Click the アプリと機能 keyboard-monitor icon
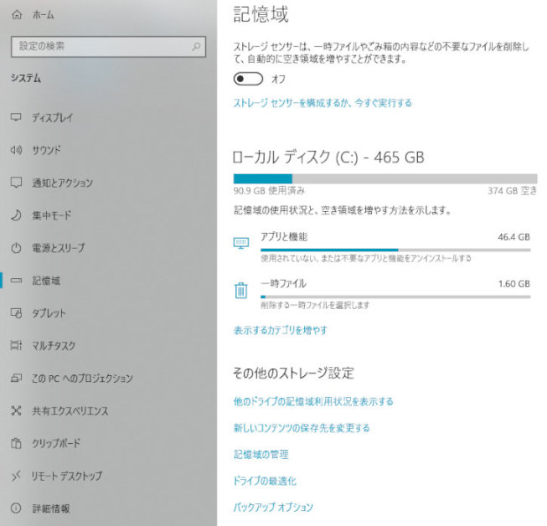Image resolution: width=547 pixels, height=526 pixels. point(241,243)
